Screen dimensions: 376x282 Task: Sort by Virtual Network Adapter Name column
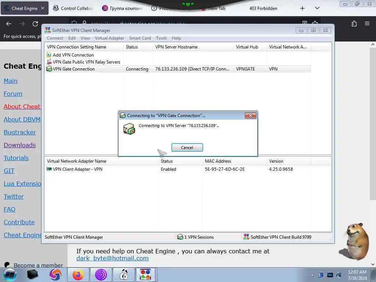tap(101, 161)
